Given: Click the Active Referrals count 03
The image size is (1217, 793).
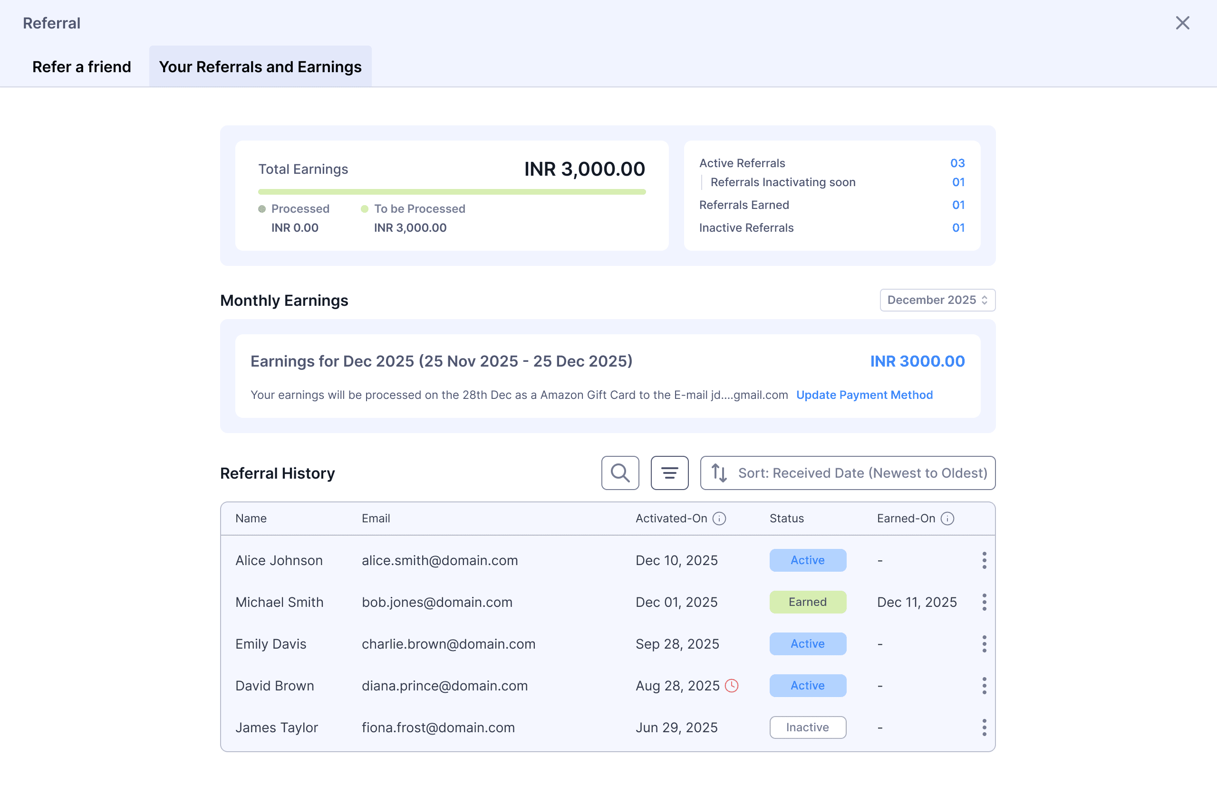Looking at the screenshot, I should (957, 163).
